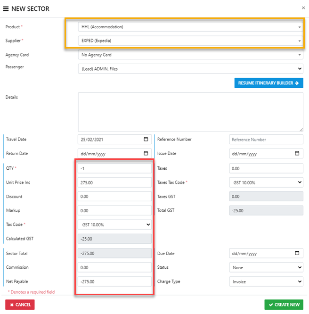Image resolution: width=309 pixels, height=314 pixels.
Task: Click Resume Itinerary Builder button
Action: [268, 83]
